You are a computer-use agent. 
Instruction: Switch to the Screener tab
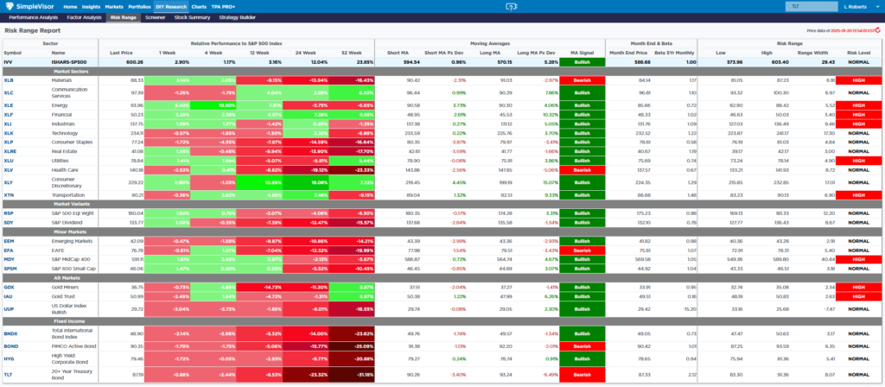coord(155,17)
